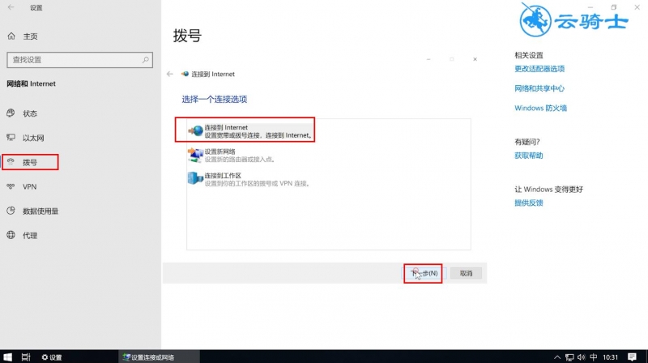This screenshot has height=363, width=648.
Task: Open Task View on the taskbar
Action: click(26, 357)
